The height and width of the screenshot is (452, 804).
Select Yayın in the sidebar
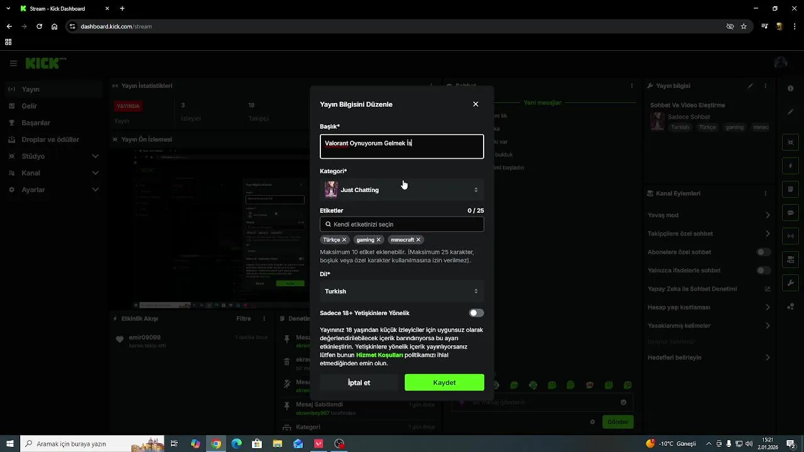[53, 89]
